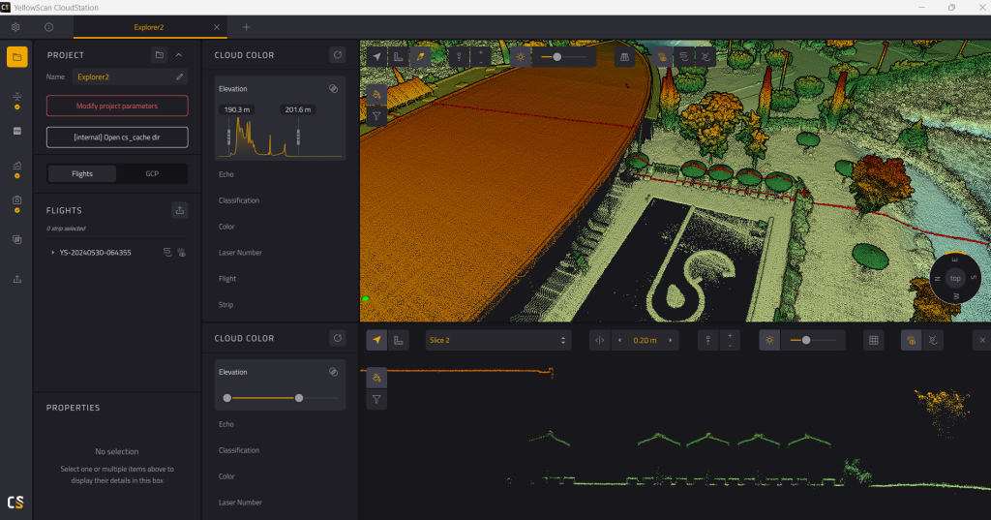Click export icon beside FLIGHTS header

(x=179, y=210)
